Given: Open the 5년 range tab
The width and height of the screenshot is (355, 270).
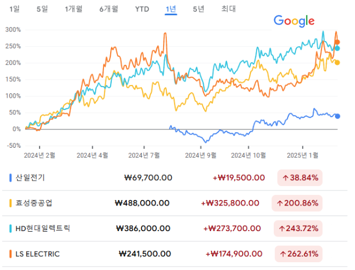Looking at the screenshot, I should coord(199,9).
